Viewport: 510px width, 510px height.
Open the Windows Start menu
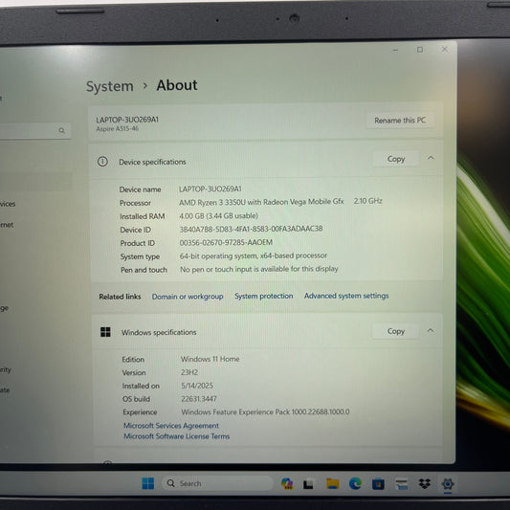pos(148,483)
